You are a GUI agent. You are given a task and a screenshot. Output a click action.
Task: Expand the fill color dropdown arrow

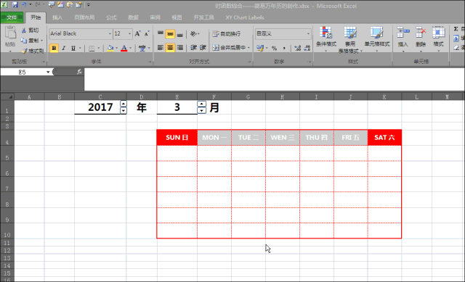pyautogui.click(x=116, y=48)
